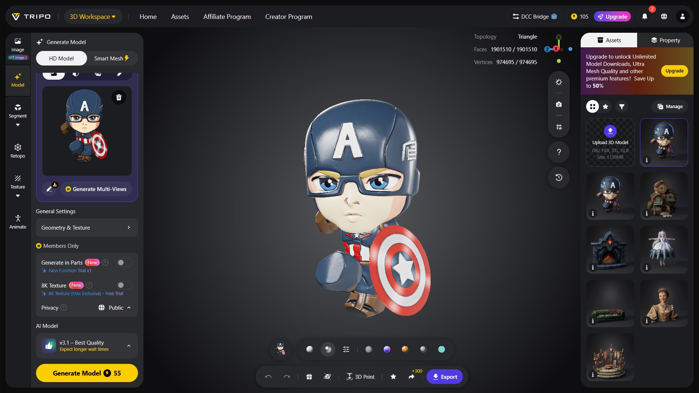
Task: Open render adjustment sliders icon
Action: [x=346, y=349]
